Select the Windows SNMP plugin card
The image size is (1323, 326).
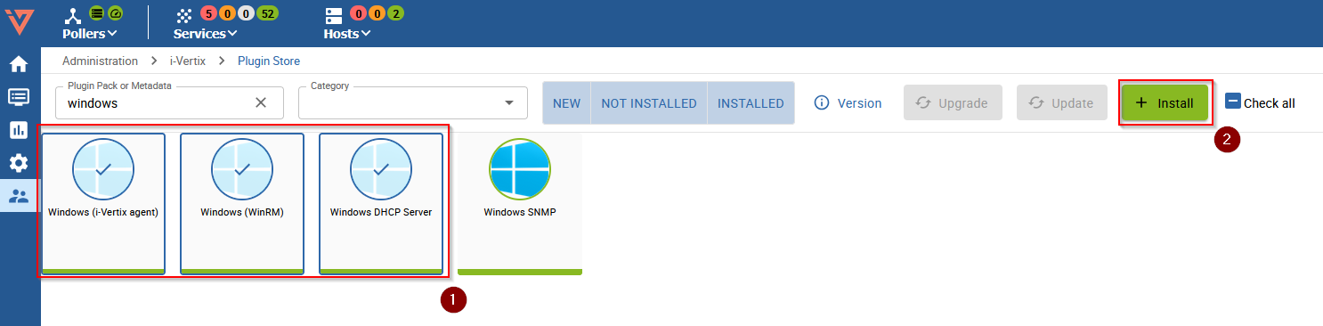coord(520,204)
